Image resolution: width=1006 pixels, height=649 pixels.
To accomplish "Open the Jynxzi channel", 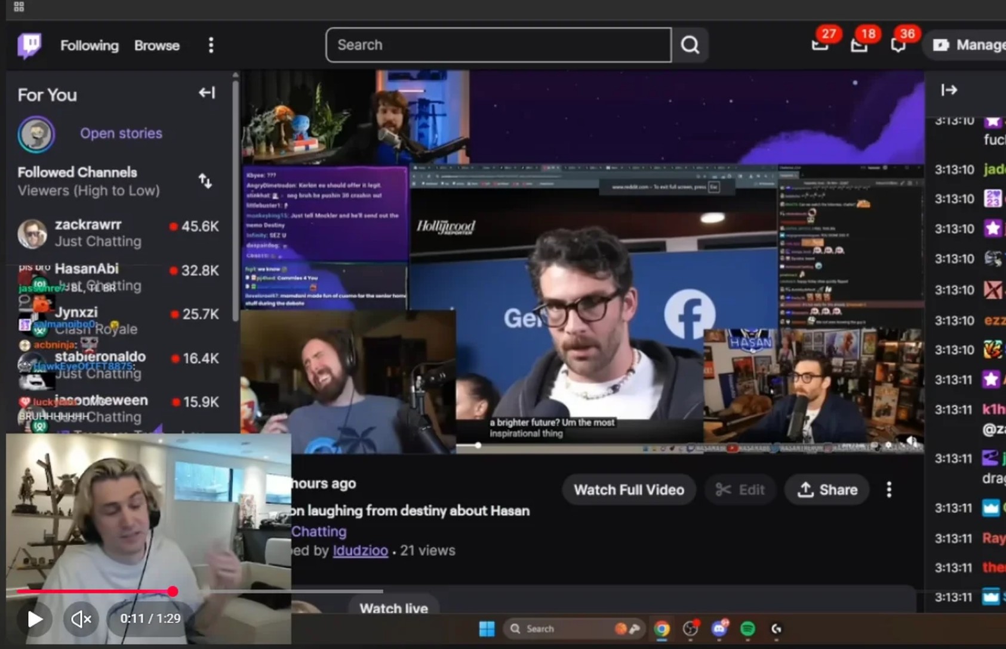I will click(119, 321).
